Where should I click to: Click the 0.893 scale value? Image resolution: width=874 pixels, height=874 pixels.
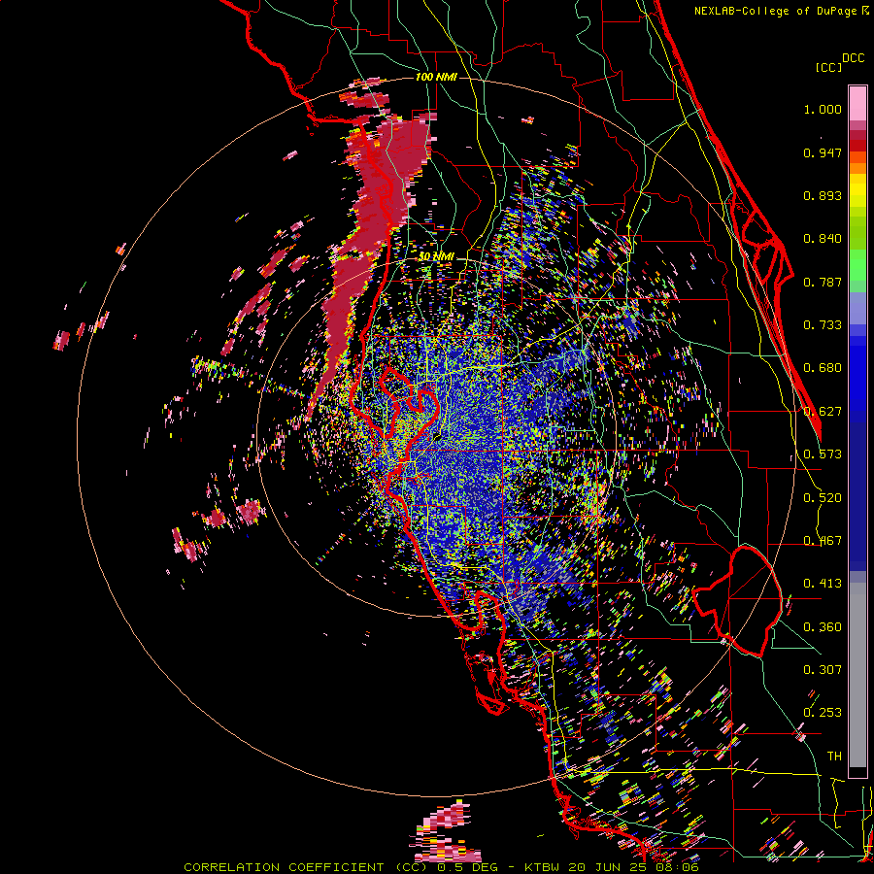[x=823, y=195]
